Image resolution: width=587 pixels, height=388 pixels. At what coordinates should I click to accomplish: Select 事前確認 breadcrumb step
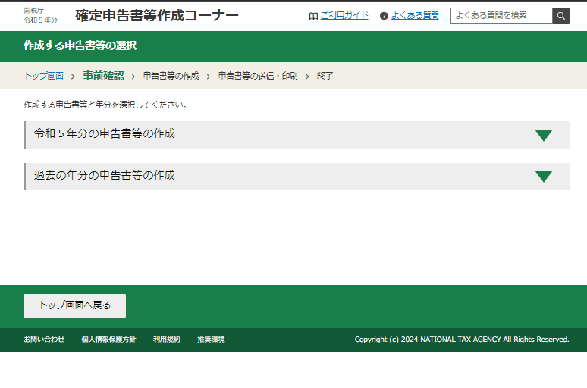tap(103, 76)
